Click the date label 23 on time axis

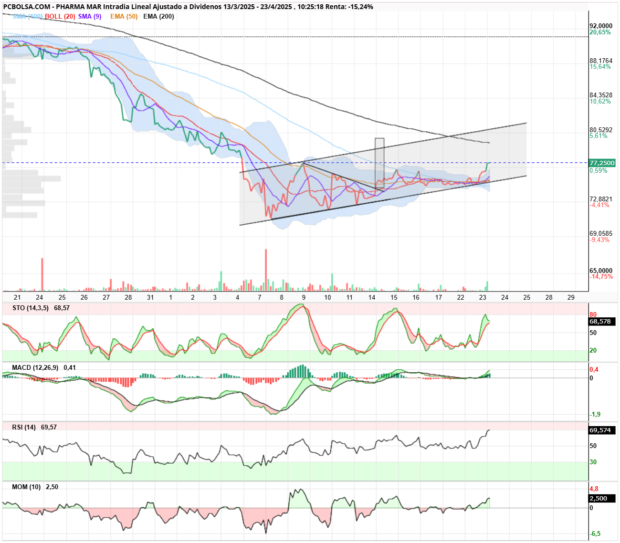point(483,297)
